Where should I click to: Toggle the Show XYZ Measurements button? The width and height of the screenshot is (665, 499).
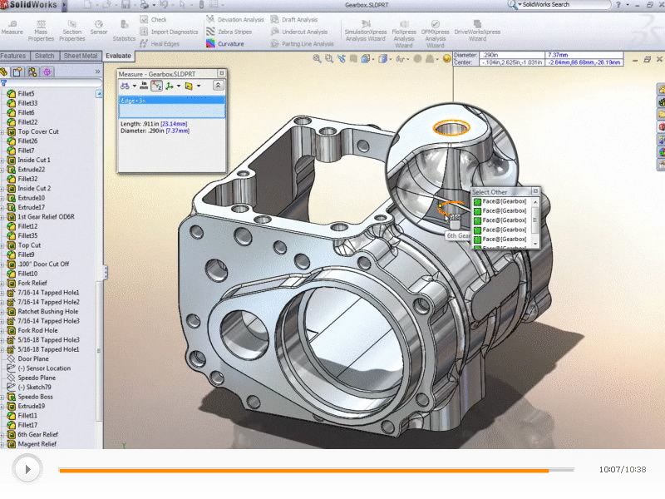click(156, 85)
